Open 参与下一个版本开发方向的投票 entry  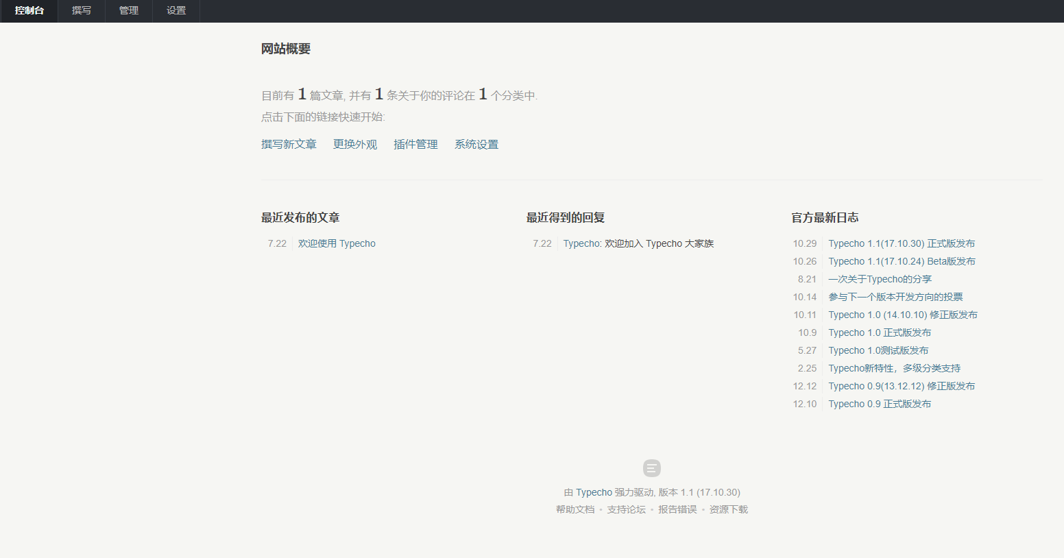(x=895, y=297)
